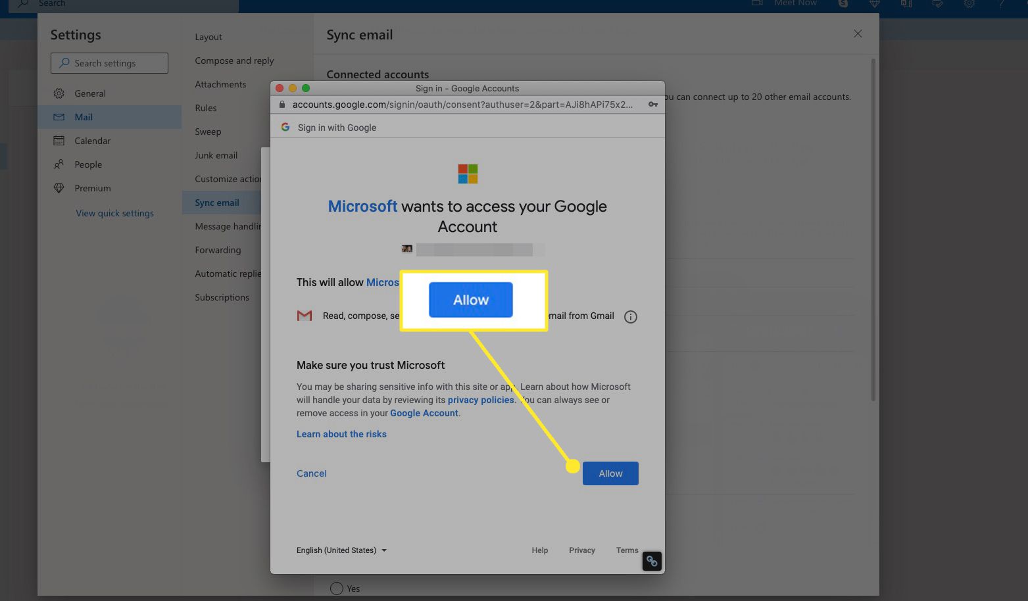Image resolution: width=1028 pixels, height=601 pixels.
Task: Click the Premium diamond icon in sidebar
Action: (x=59, y=188)
